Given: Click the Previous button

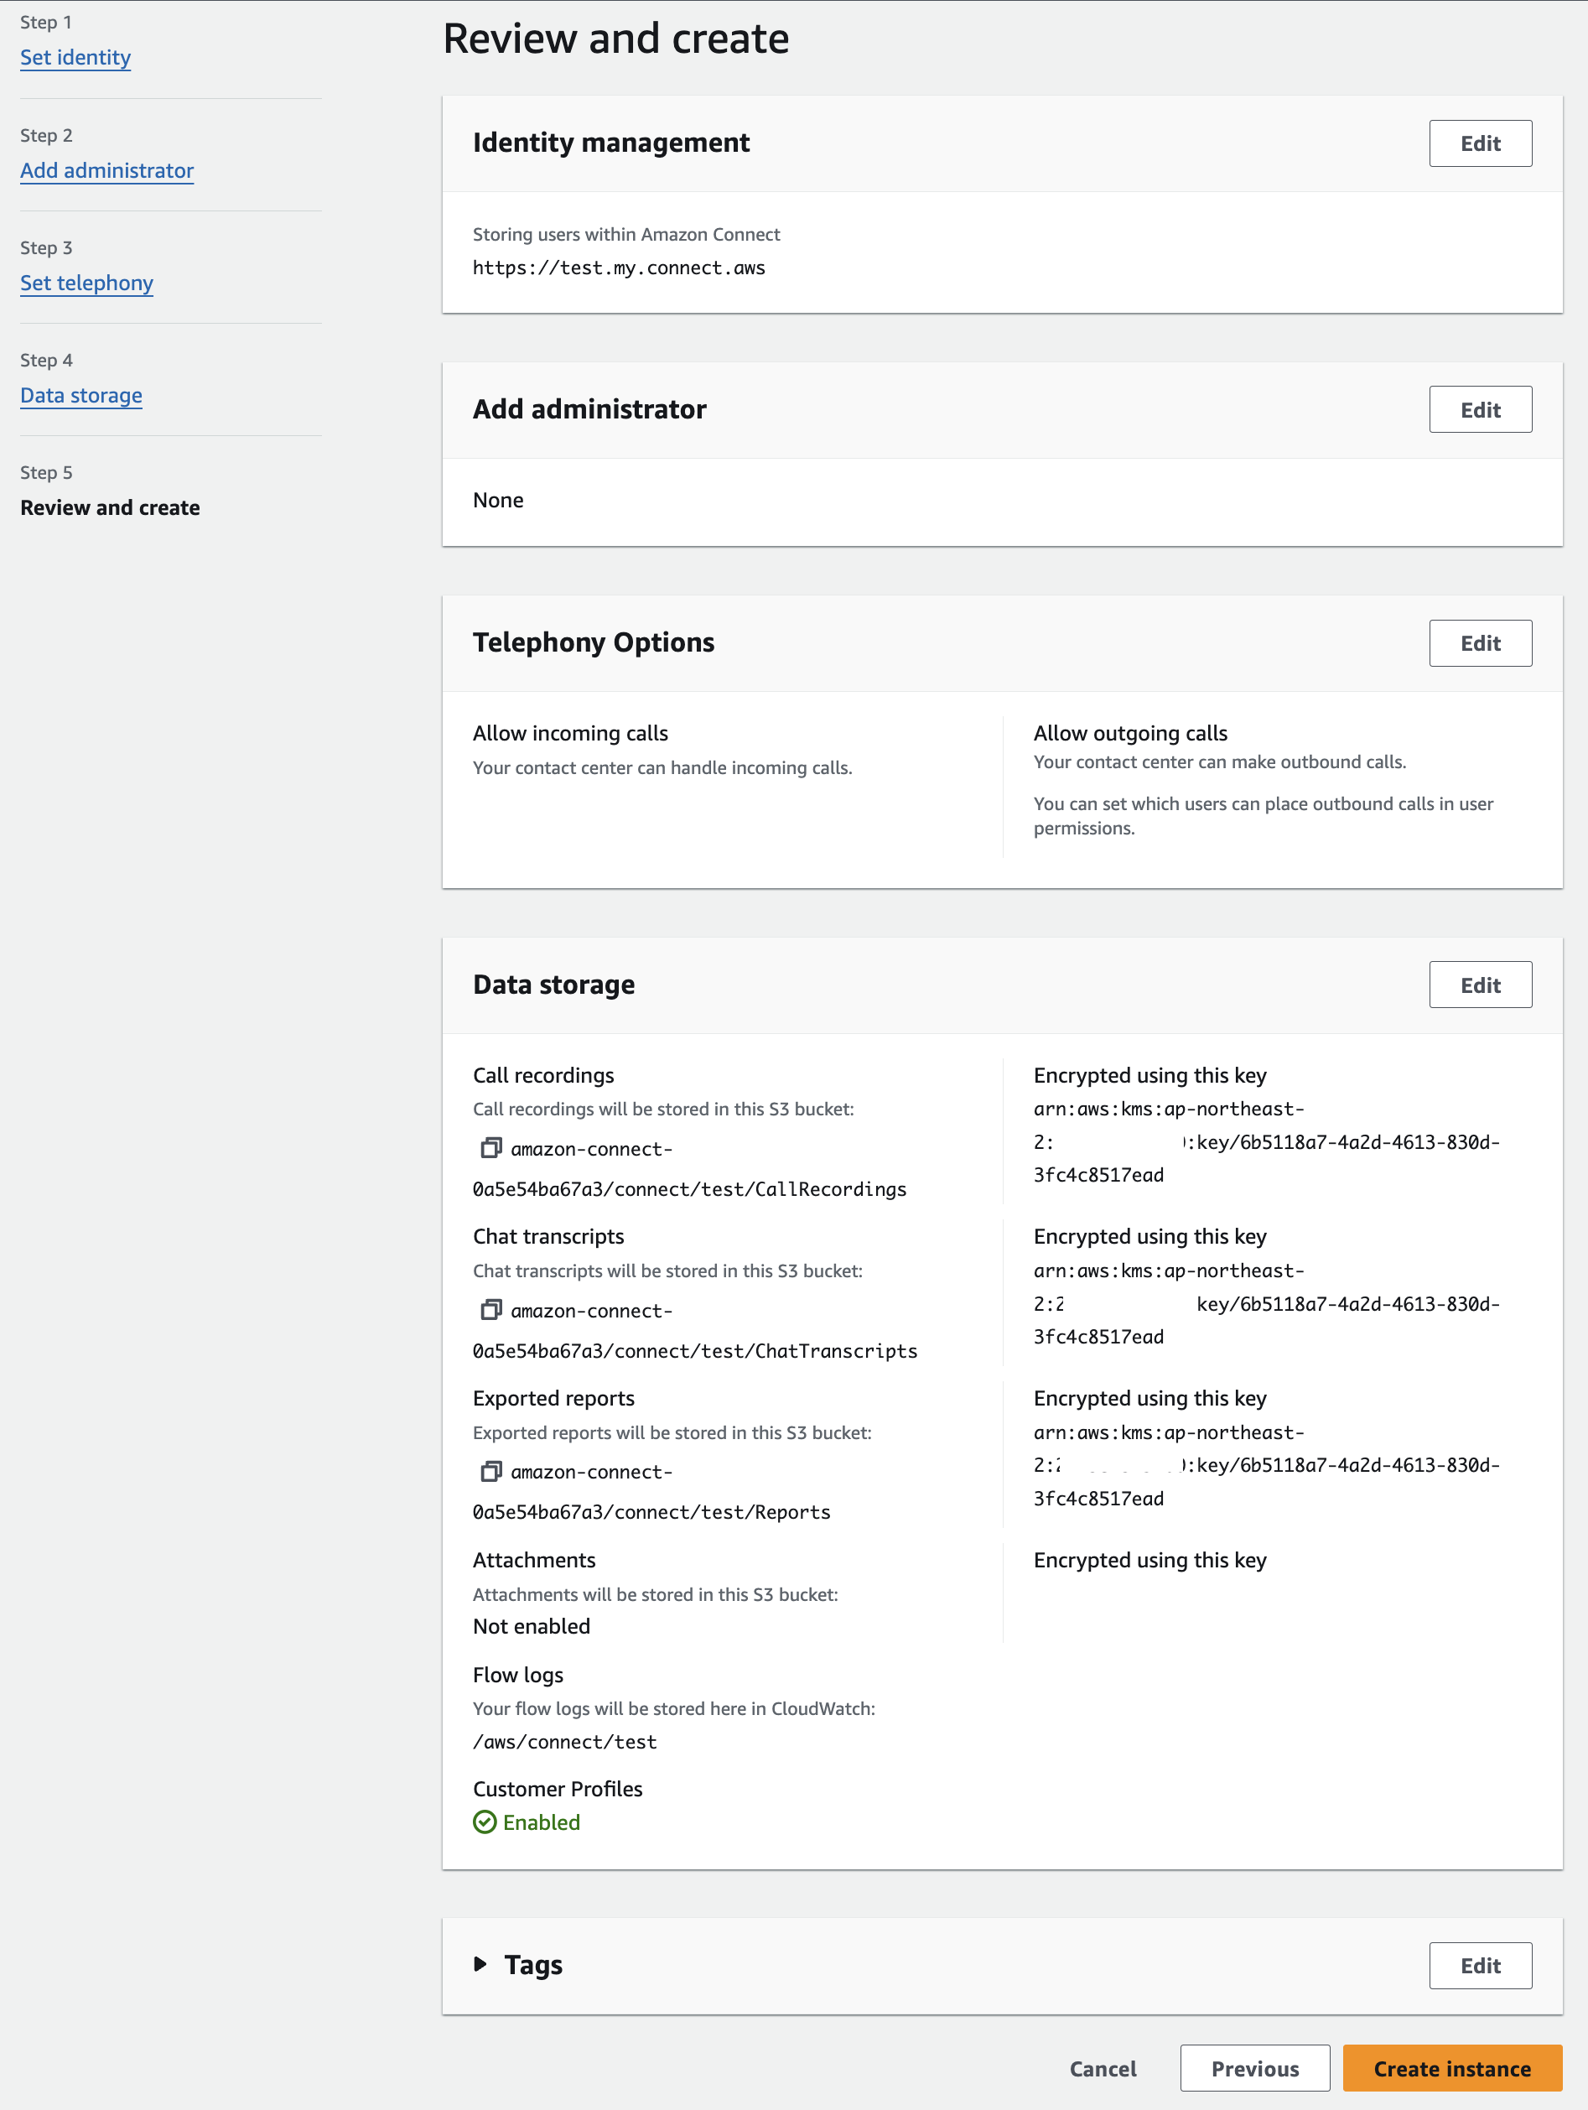Looking at the screenshot, I should pyautogui.click(x=1254, y=2068).
